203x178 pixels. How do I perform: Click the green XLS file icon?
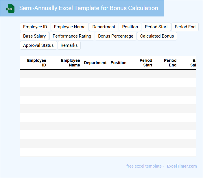(x=10, y=8)
